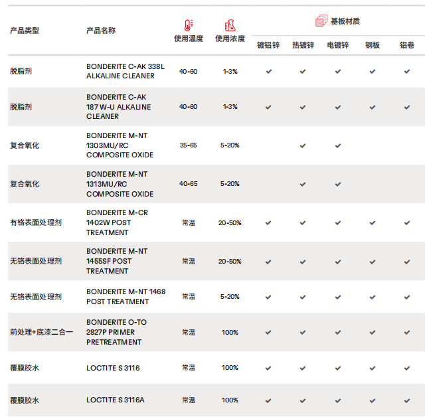The height and width of the screenshot is (417, 427).
Task: Click the 35-65 temperature value cell
Action: [x=188, y=145]
